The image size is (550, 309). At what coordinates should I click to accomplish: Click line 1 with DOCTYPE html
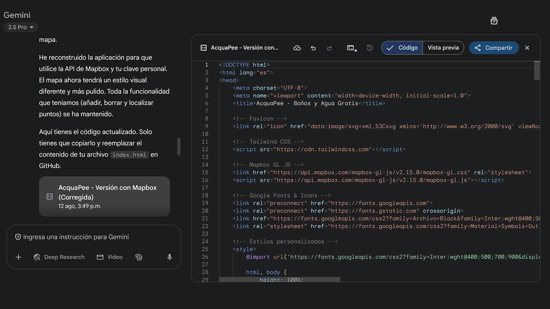pos(244,65)
